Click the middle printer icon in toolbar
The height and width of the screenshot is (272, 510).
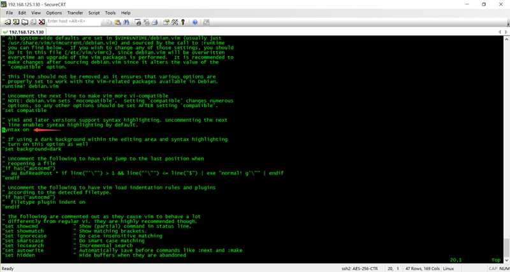click(x=147, y=22)
